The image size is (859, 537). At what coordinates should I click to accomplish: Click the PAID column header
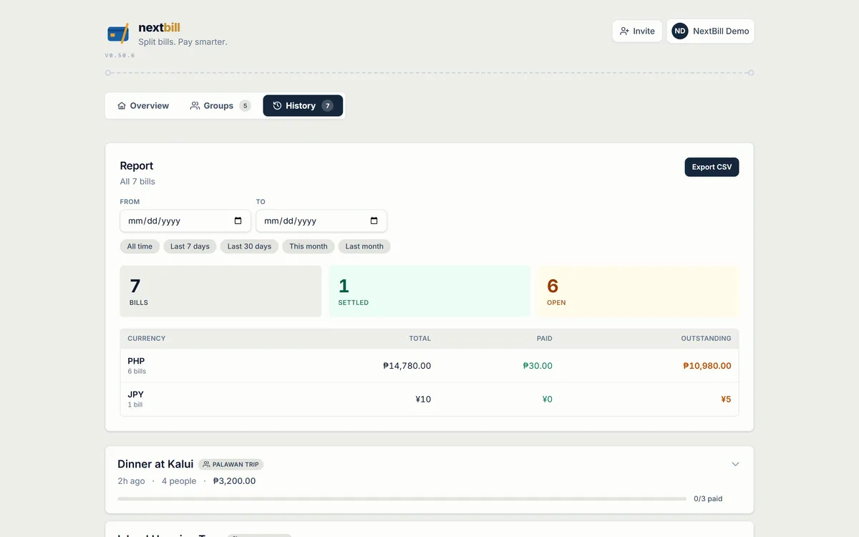[545, 339]
